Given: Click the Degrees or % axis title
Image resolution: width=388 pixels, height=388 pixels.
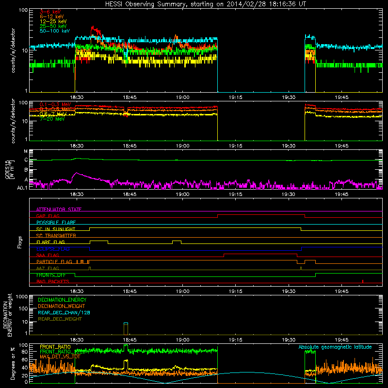Looking at the screenshot, I should 13,364.
